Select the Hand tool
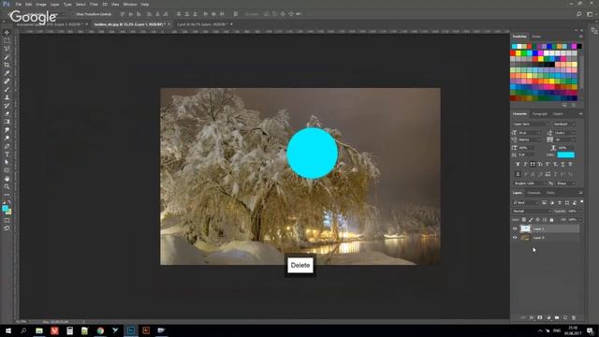 coord(7,179)
